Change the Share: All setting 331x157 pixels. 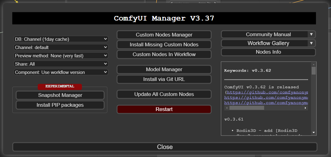61,64
